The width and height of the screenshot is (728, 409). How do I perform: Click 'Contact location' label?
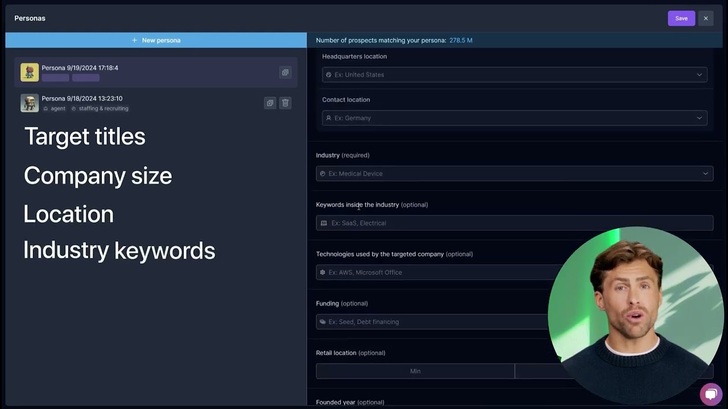click(346, 99)
